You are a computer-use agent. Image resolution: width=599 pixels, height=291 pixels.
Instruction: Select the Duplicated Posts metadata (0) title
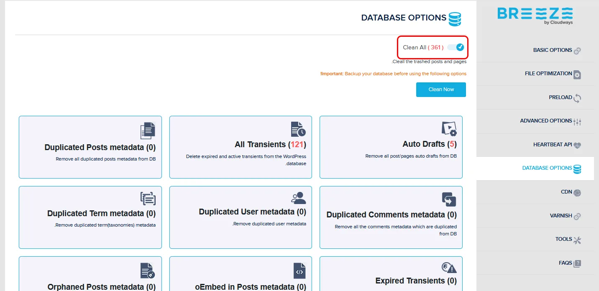[x=100, y=147]
